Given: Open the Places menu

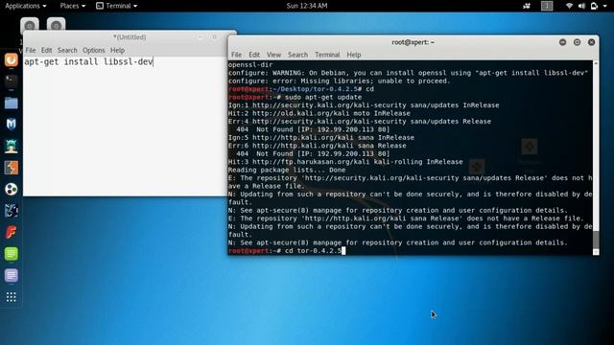Looking at the screenshot, I should pyautogui.click(x=73, y=6).
